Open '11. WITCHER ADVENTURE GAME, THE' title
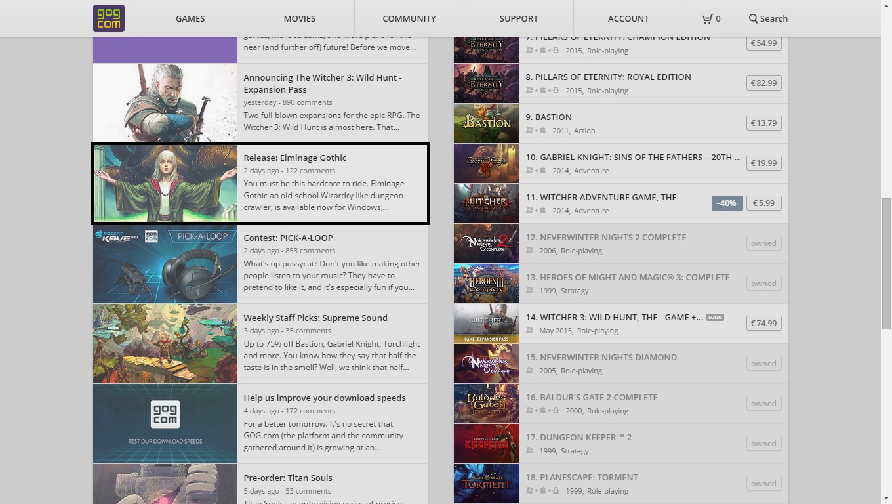The width and height of the screenshot is (892, 504). click(x=601, y=197)
